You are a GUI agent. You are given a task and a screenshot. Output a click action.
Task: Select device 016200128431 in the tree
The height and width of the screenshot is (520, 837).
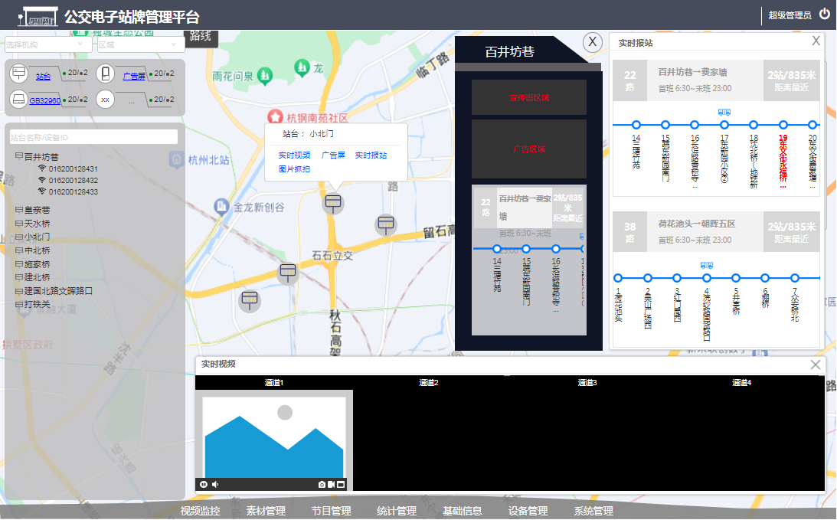[x=73, y=168]
